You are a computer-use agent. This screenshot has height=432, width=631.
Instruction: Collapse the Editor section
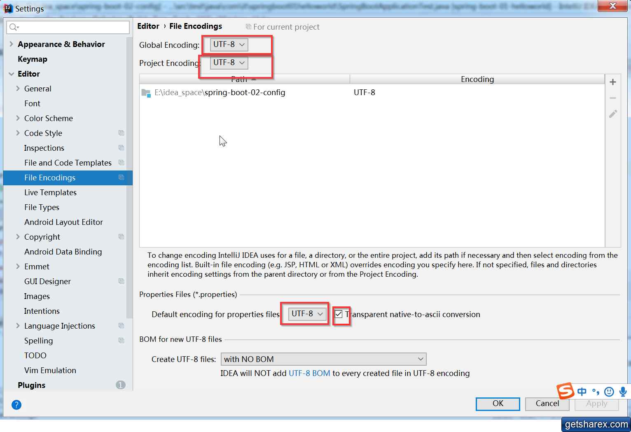pyautogui.click(x=11, y=74)
